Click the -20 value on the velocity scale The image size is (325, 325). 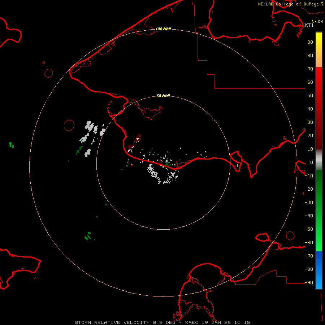pos(309,189)
